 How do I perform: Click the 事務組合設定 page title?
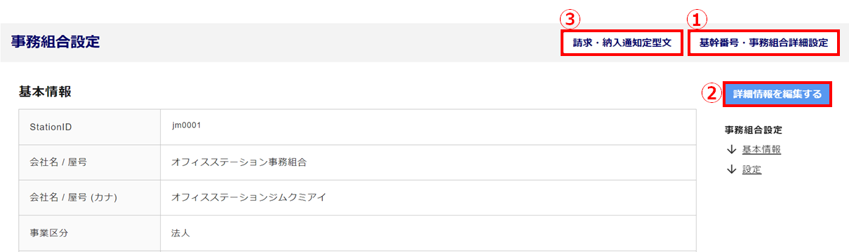point(55,42)
